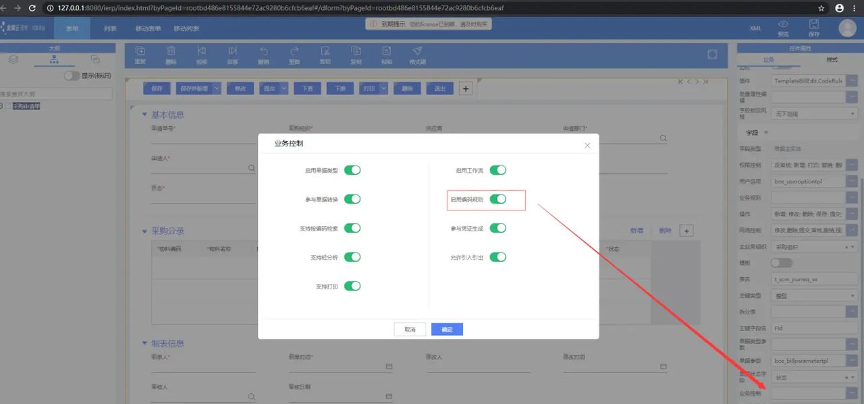This screenshot has height=404, width=864.
Task: Select the layers icon in outline panel
Action: 13,59
